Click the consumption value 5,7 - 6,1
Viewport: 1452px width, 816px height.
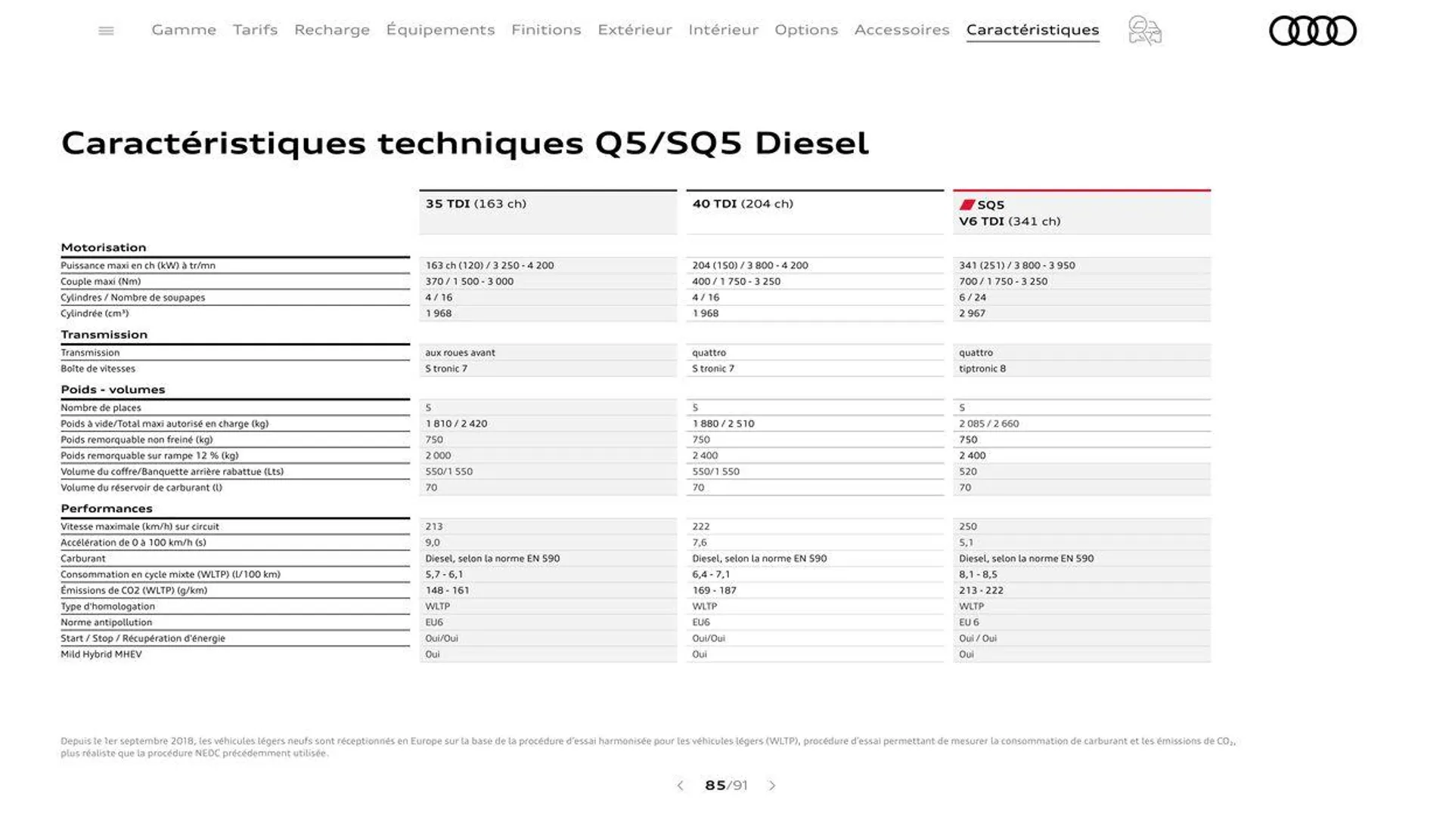tap(444, 574)
